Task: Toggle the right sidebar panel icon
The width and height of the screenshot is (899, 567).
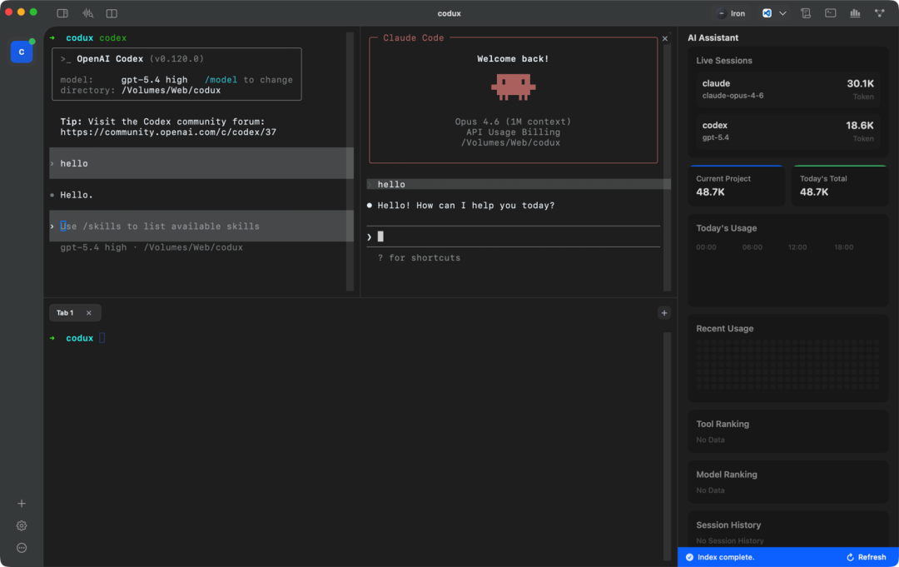Action: (62, 13)
